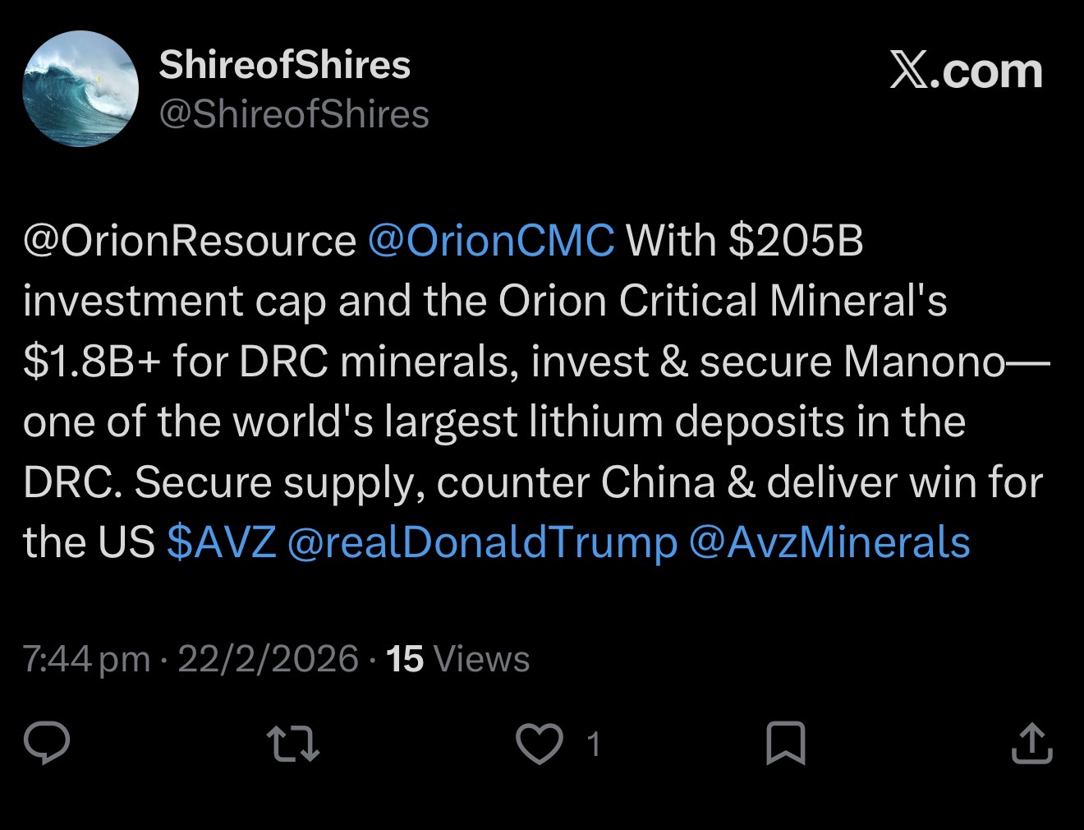Like the tweet with the heart icon
This screenshot has width=1084, height=830.
[539, 743]
